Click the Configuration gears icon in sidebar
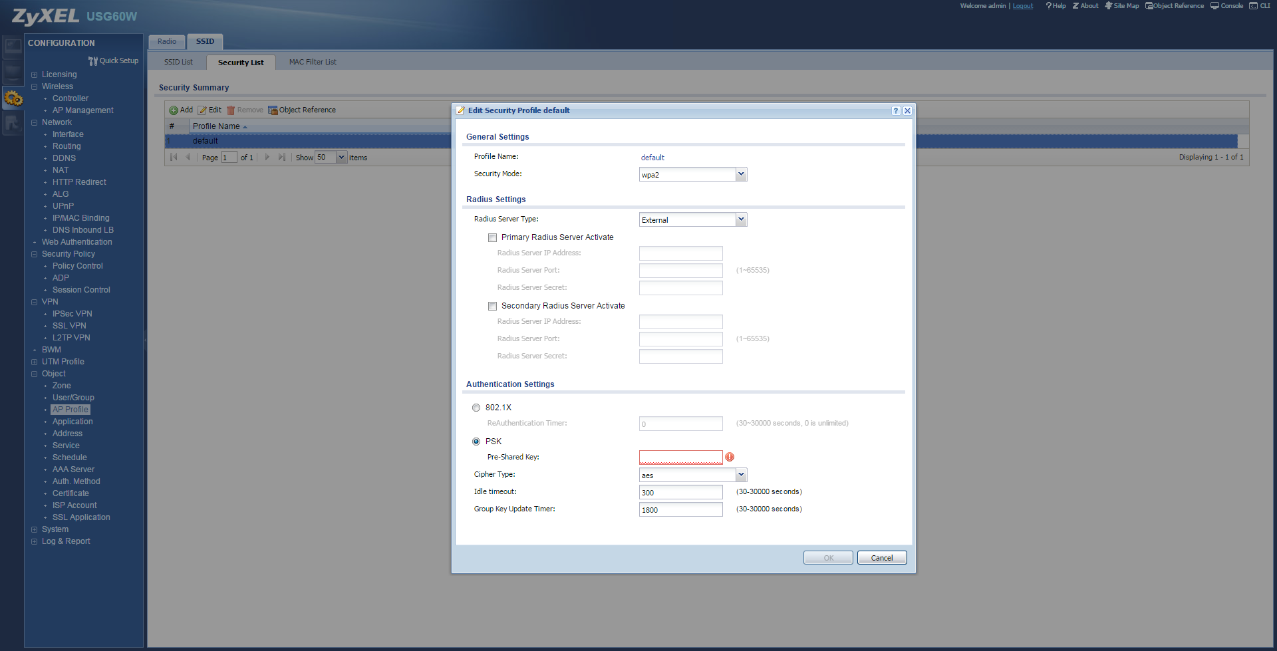 pos(13,99)
